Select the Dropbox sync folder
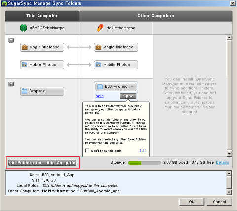Screen dimensions: 237x211 (x=42, y=91)
